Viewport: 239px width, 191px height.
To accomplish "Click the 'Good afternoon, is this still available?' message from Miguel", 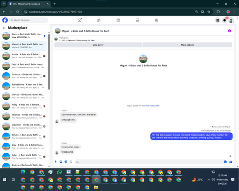I will 79,115.
